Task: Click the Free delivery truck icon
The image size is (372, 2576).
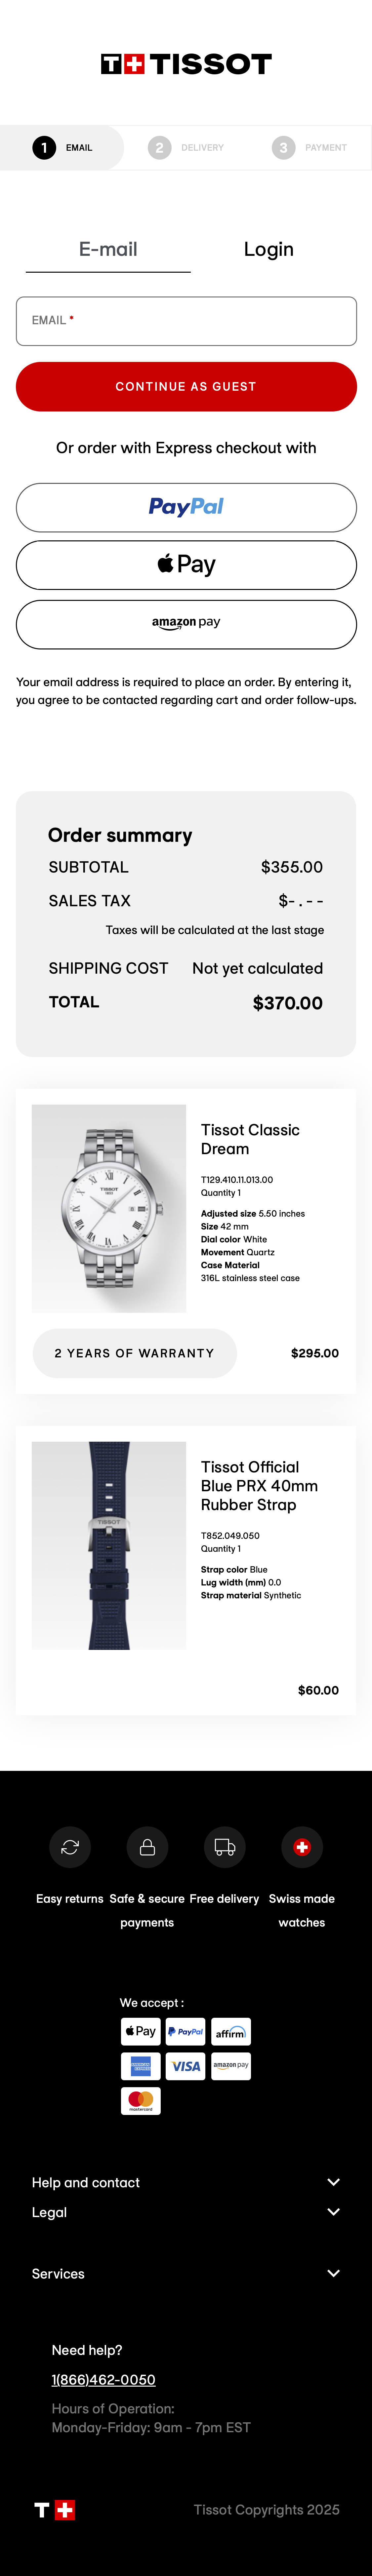Action: pos(225,1847)
